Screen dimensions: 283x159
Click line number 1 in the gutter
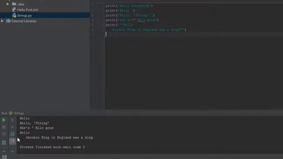tap(92, 6)
